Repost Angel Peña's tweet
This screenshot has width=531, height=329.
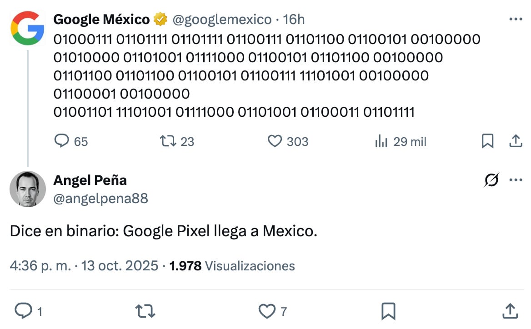pos(145,311)
